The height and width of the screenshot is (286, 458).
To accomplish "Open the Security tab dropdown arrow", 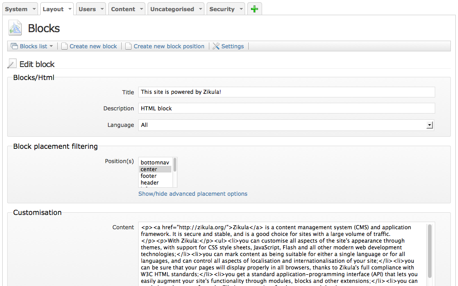I will click(241, 9).
